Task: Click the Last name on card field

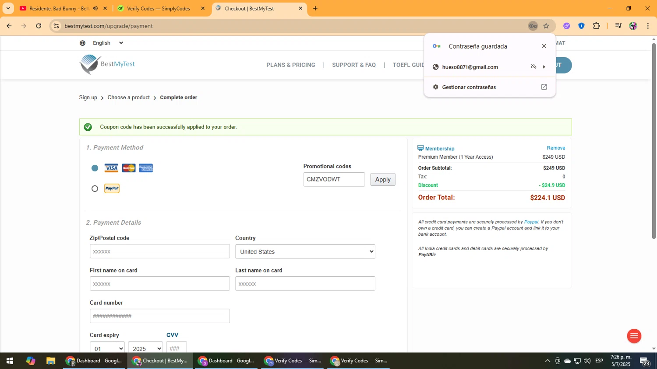Action: click(305, 284)
